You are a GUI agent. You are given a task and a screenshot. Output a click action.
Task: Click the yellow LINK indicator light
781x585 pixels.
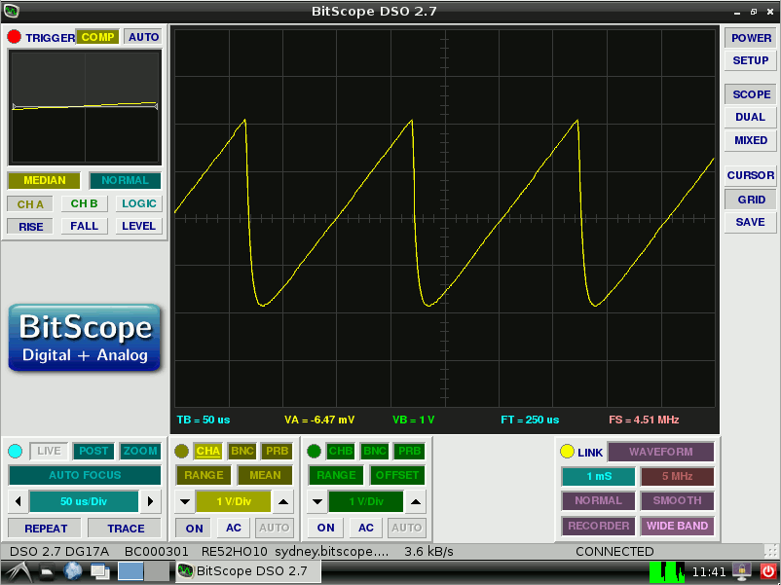[567, 452]
